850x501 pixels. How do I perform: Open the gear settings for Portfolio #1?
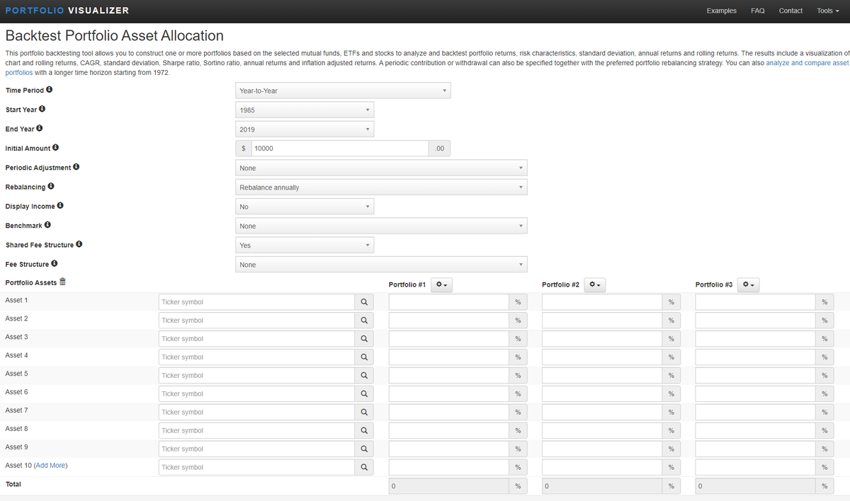coord(442,284)
